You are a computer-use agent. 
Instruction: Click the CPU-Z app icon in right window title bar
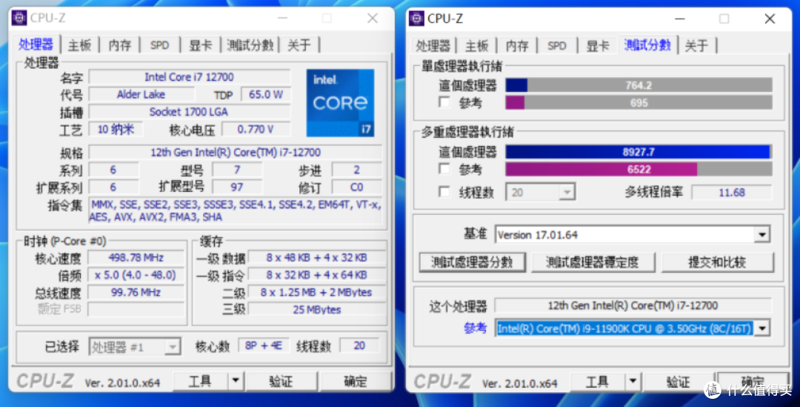pyautogui.click(x=416, y=19)
